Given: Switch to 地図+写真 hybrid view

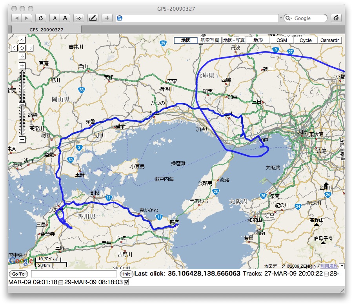Looking at the screenshot, I should click(x=234, y=40).
